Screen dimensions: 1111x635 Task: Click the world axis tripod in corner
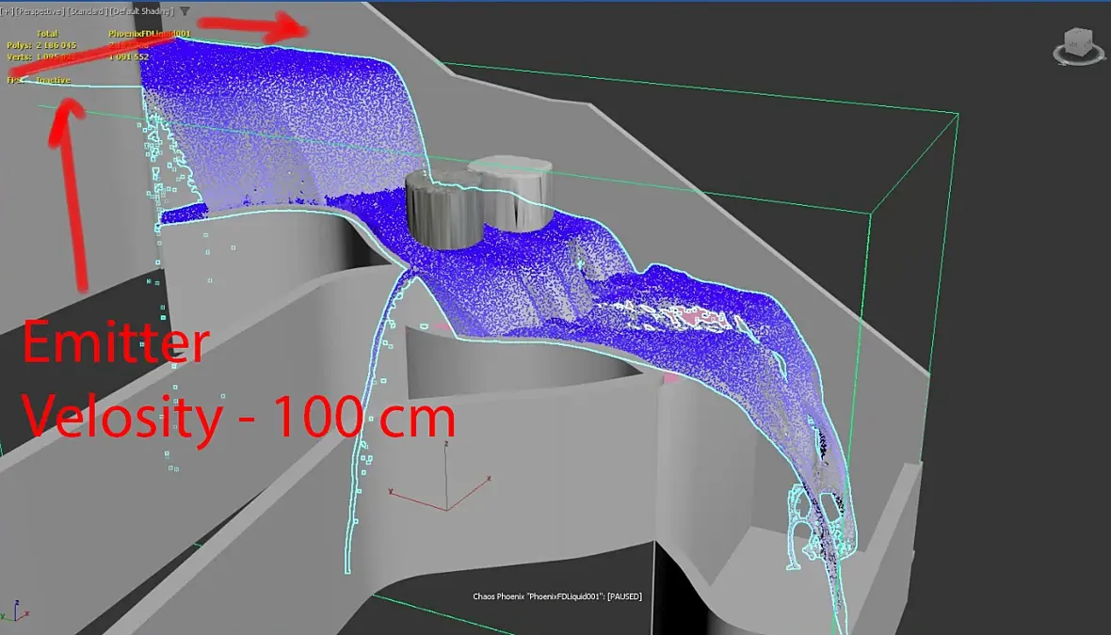pyautogui.click(x=14, y=611)
